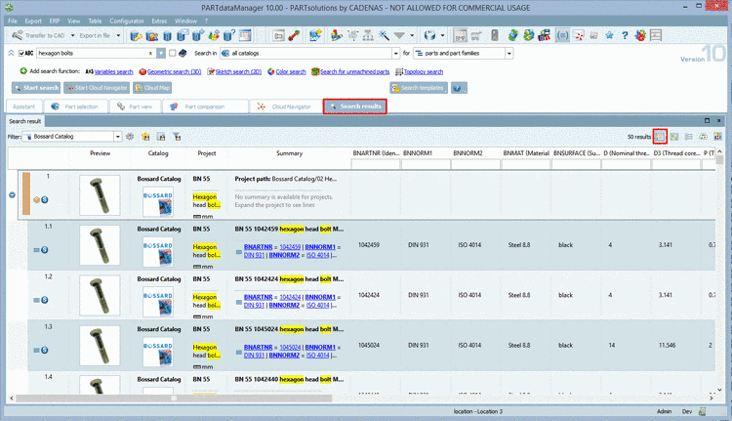The height and width of the screenshot is (421, 732).
Task: Switch to the Part comparison tab
Action: point(208,105)
